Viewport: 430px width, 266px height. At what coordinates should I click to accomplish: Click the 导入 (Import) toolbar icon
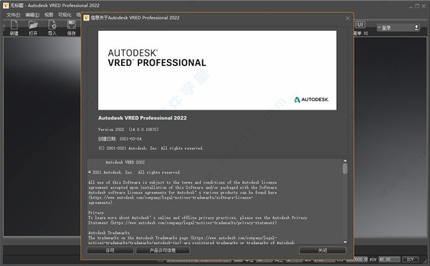tap(52, 25)
